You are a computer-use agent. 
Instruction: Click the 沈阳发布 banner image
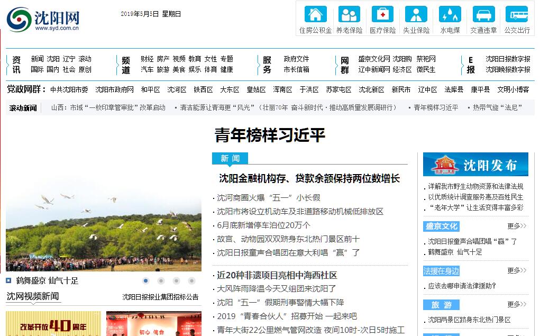tap(475, 165)
